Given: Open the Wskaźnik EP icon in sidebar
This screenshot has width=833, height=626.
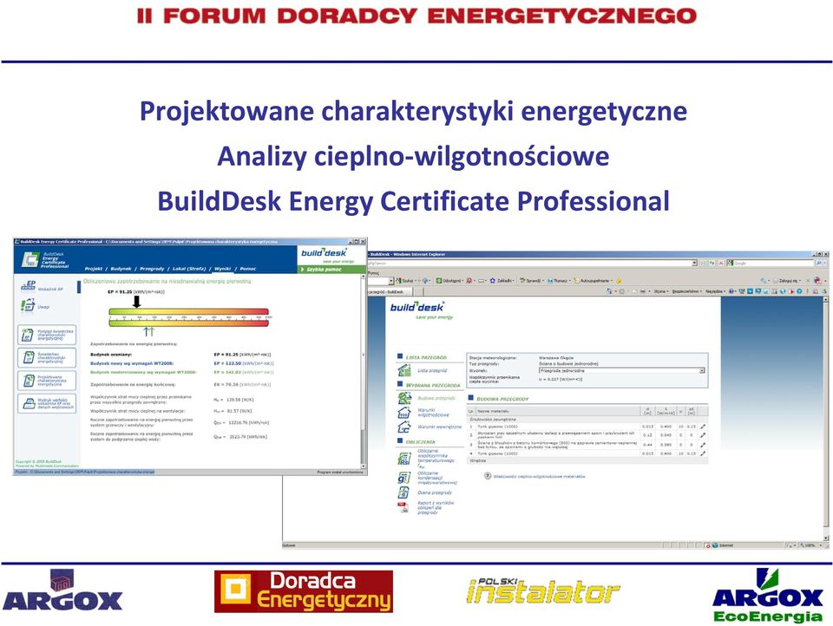Looking at the screenshot, I should click(x=28, y=285).
